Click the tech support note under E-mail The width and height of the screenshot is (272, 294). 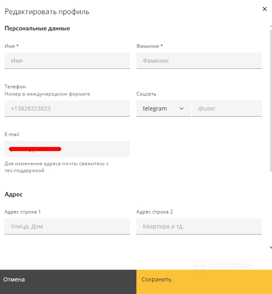point(56,167)
